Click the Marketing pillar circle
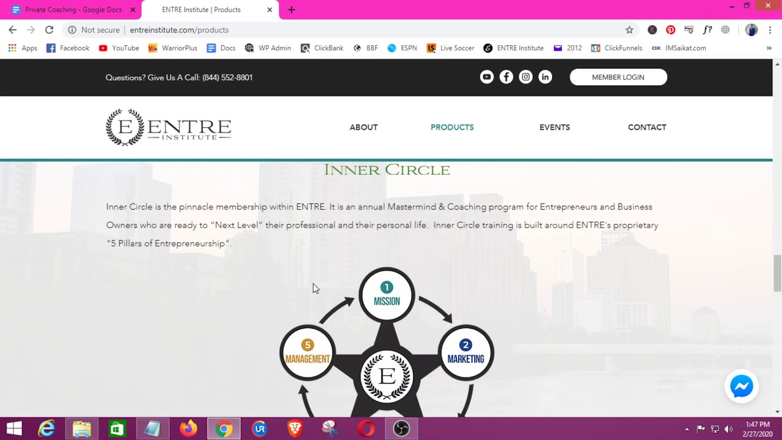The image size is (782, 440). click(x=466, y=353)
